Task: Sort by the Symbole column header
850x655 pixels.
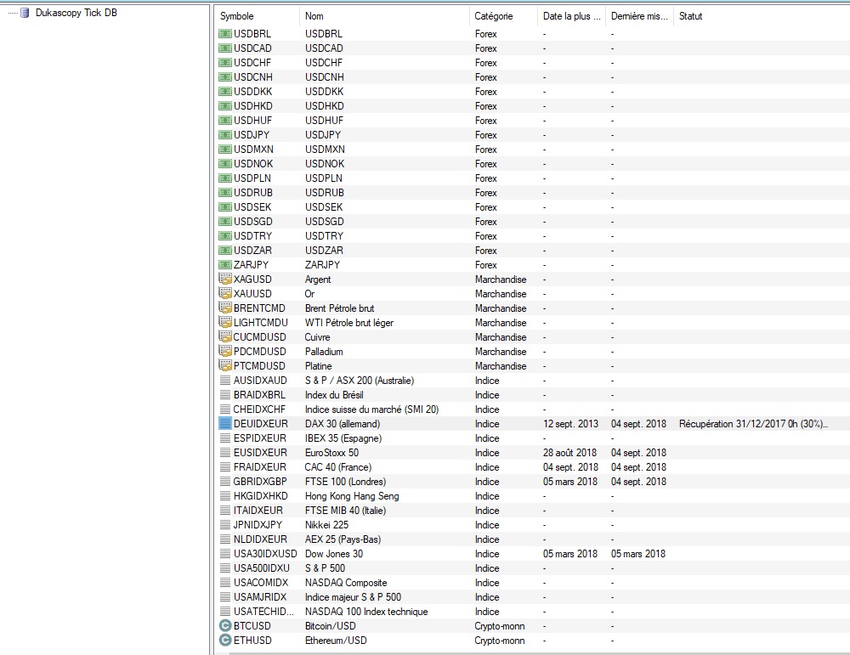Action: click(x=258, y=16)
